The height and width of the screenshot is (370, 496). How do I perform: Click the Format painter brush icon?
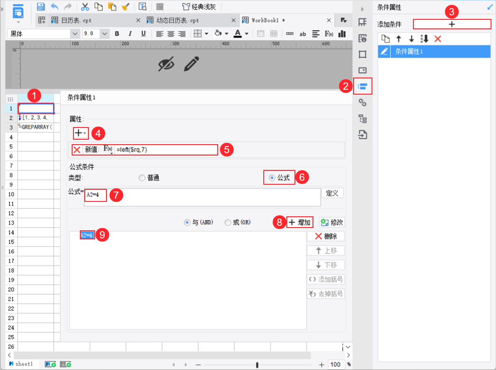(x=126, y=7)
